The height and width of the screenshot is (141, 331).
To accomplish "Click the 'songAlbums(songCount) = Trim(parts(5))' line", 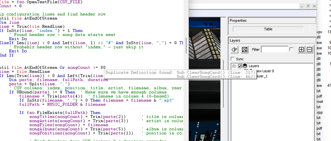I will pyautogui.click(x=77, y=129).
